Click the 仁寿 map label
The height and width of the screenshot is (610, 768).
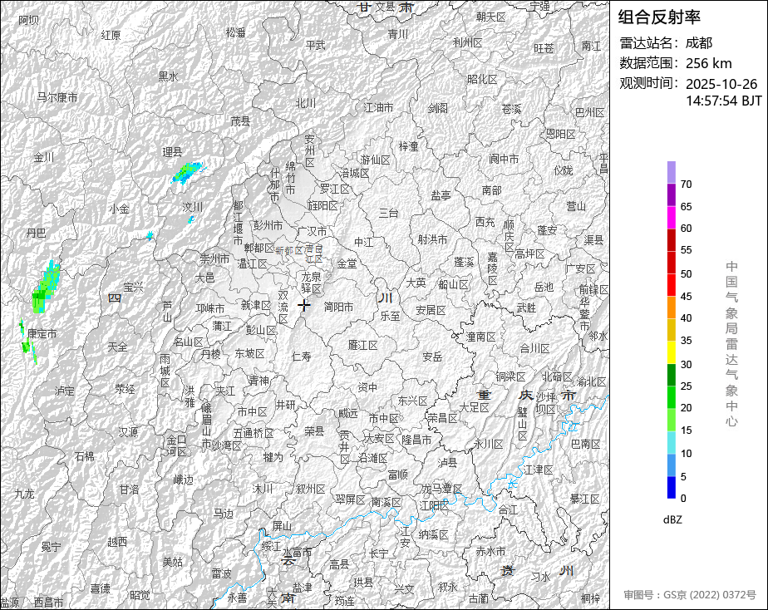pos(301,357)
